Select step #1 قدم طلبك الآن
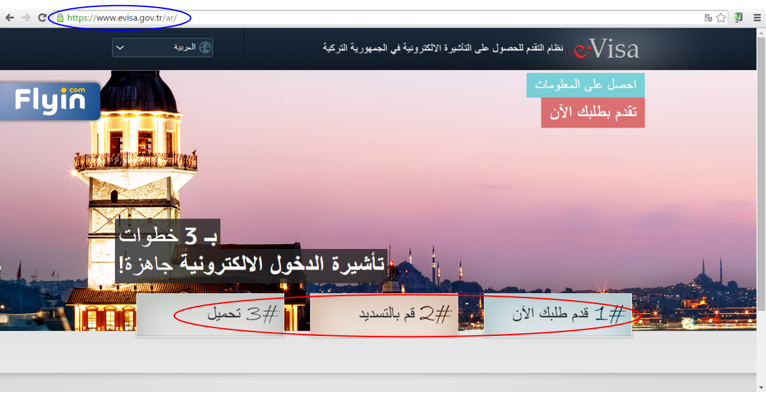Image resolution: width=766 pixels, height=401 pixels. [x=557, y=315]
